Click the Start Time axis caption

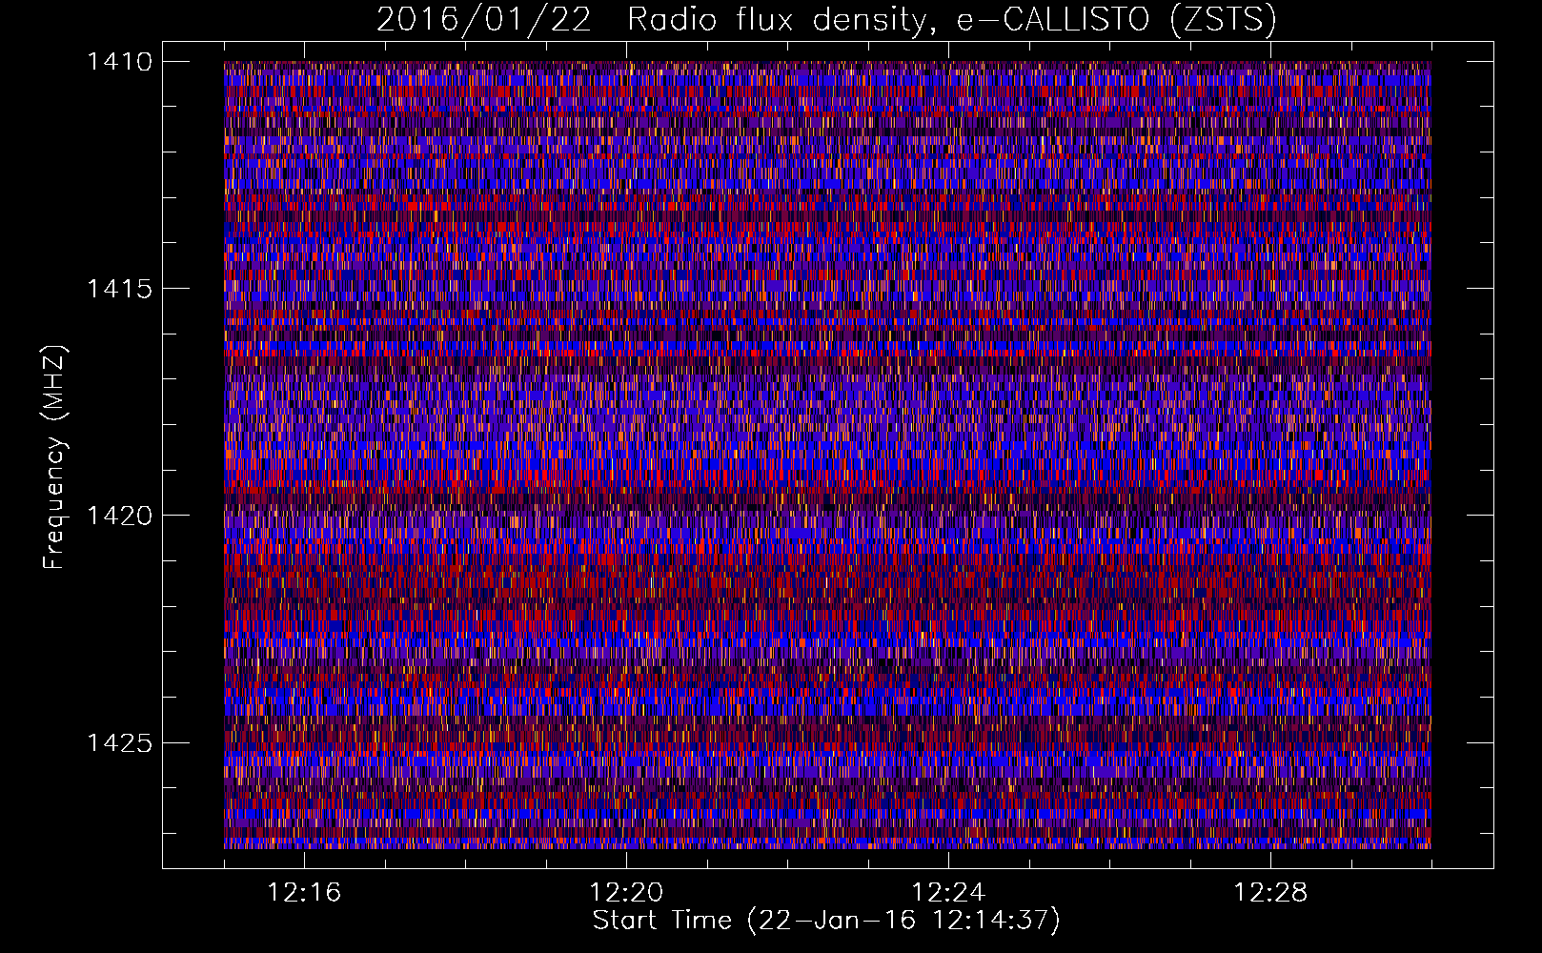click(x=826, y=921)
